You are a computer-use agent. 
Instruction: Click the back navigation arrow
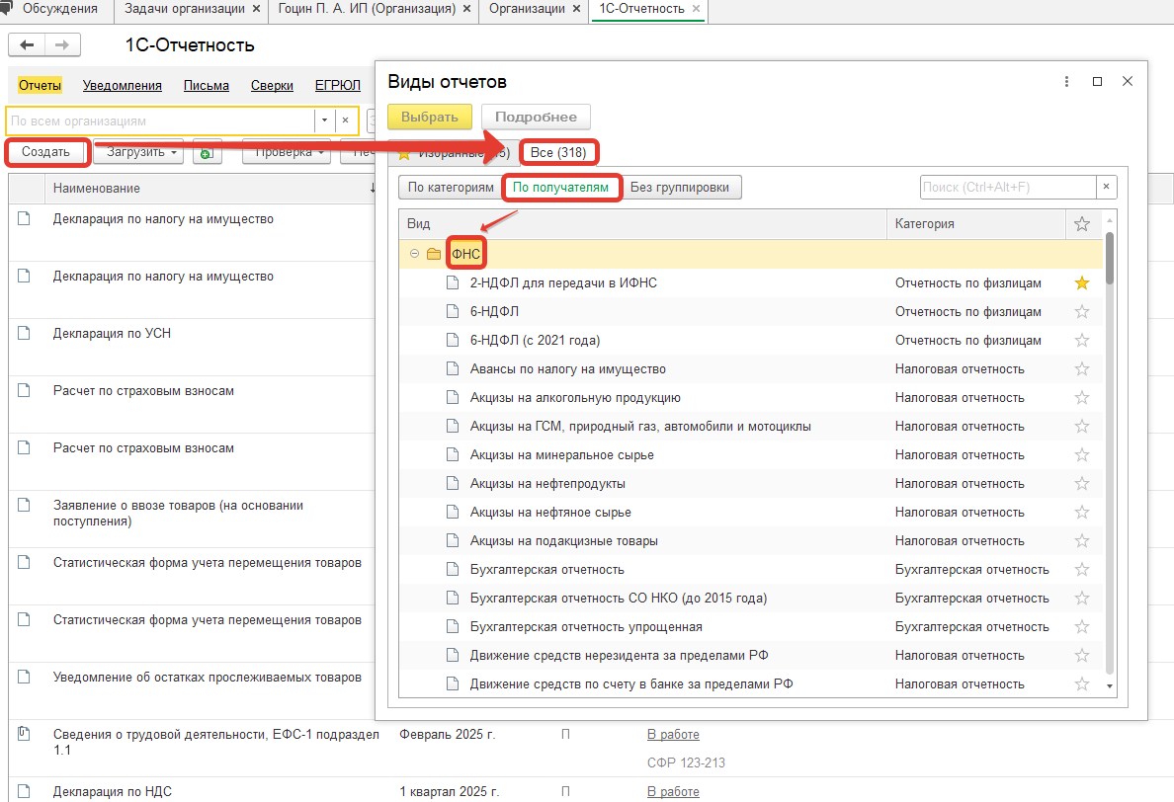(27, 45)
